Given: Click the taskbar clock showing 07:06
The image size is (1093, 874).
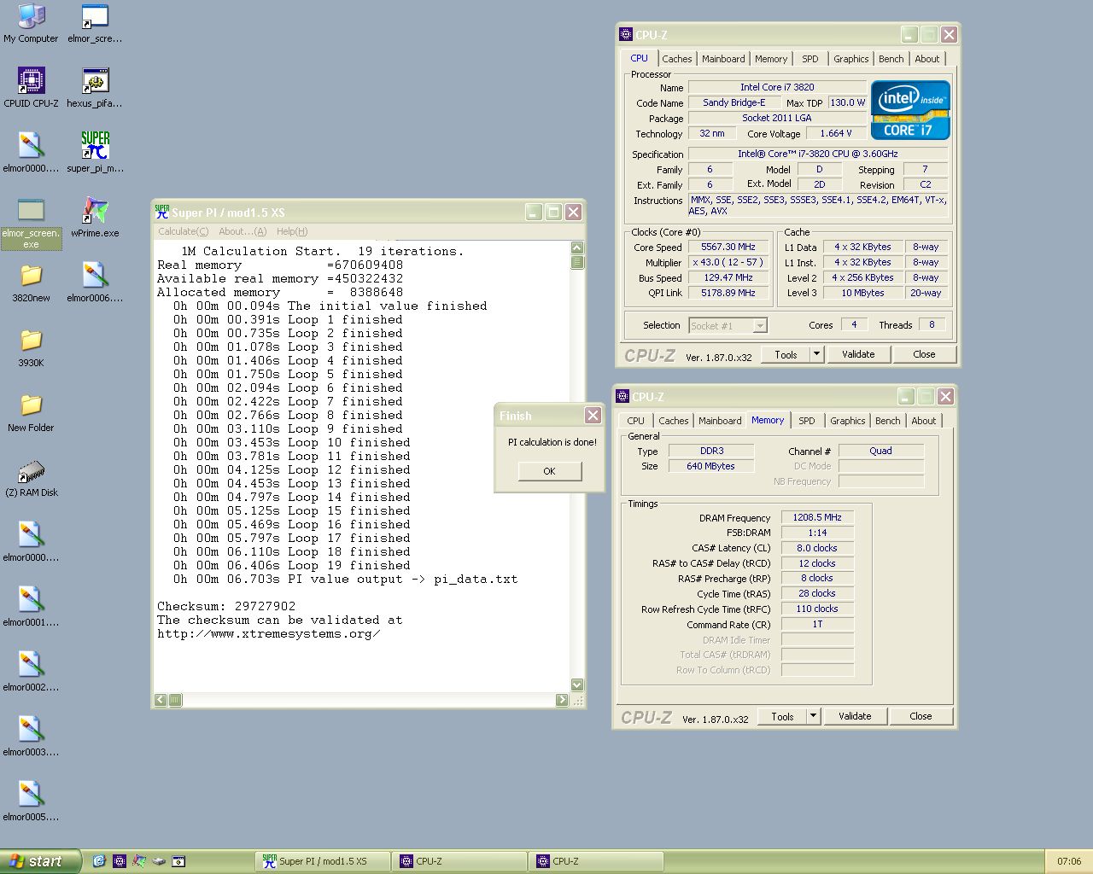Looking at the screenshot, I should pyautogui.click(x=1069, y=861).
